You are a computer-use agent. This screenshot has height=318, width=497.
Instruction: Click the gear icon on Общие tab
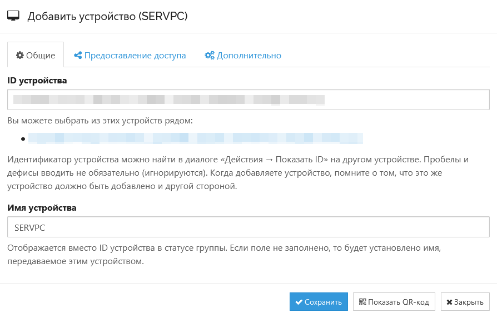[x=19, y=55]
